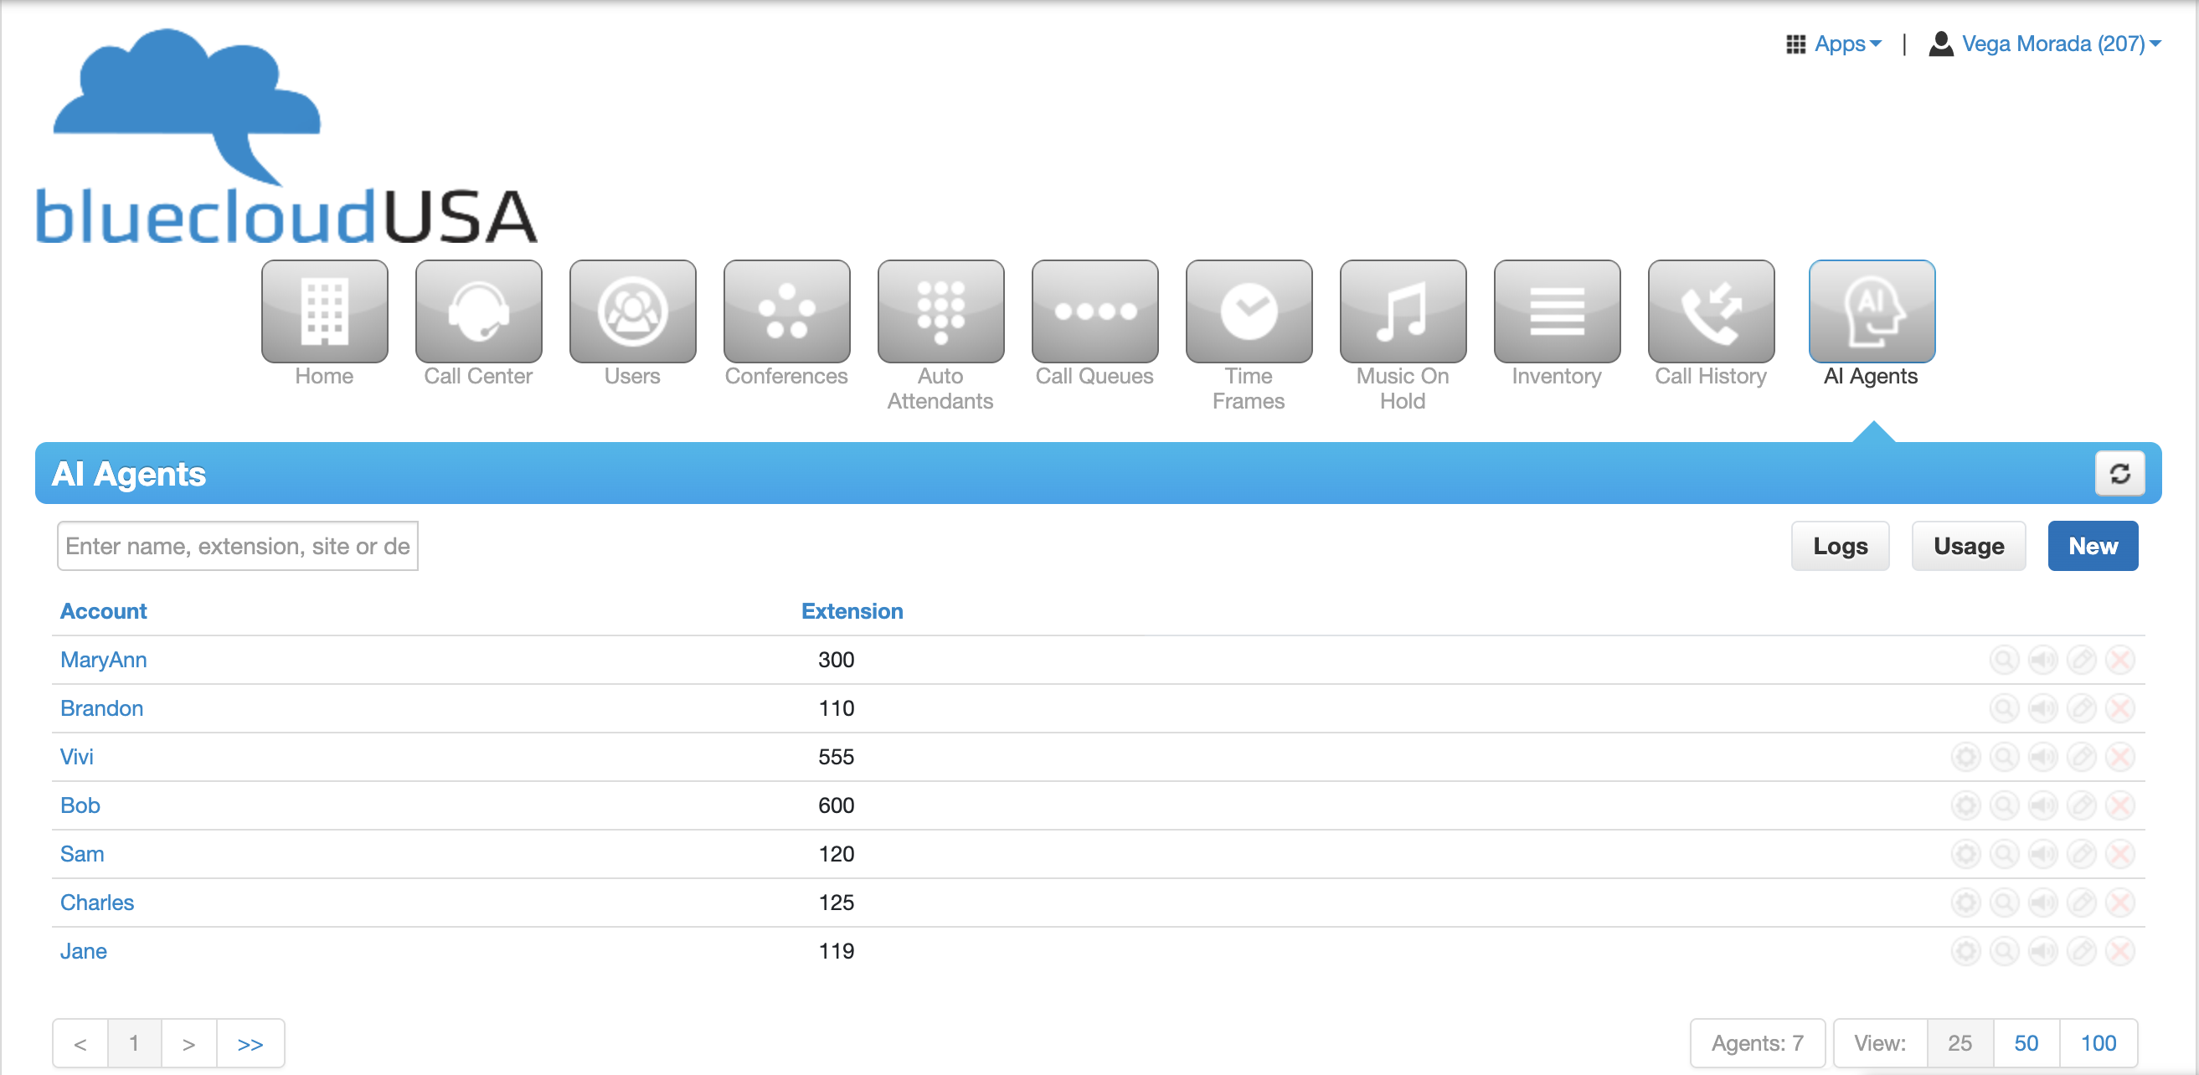Click the refresh icon in AI Agents header

pyautogui.click(x=2119, y=474)
